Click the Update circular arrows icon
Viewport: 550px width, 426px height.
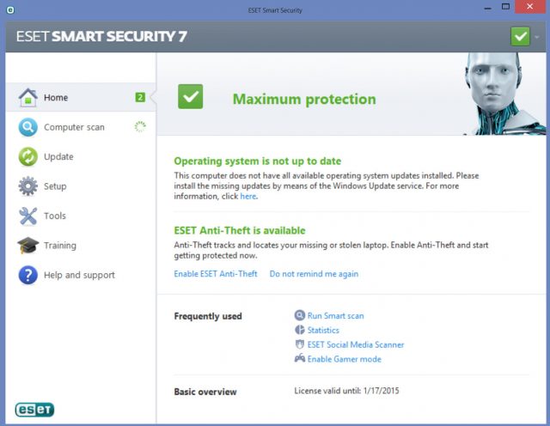(28, 156)
